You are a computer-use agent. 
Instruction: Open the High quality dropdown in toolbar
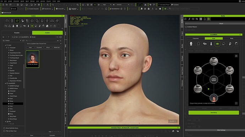(107, 5)
